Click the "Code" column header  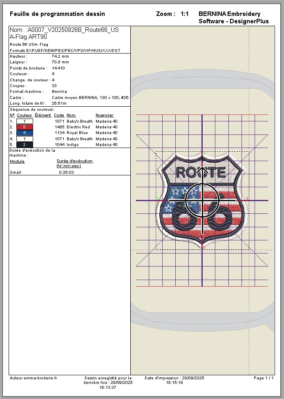(x=59, y=115)
